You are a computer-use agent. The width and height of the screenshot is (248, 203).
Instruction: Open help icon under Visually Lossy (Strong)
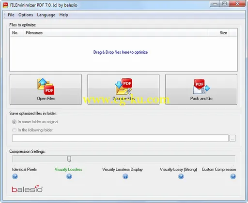(181, 176)
